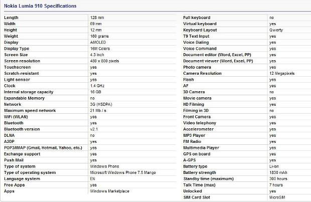This screenshot has width=311, height=202.
Task: Click the 'A2DP' label
Action: (x=9, y=141)
